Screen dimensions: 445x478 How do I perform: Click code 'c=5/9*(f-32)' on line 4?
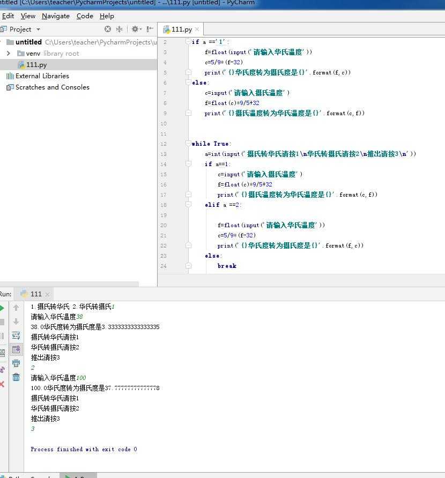click(x=224, y=62)
